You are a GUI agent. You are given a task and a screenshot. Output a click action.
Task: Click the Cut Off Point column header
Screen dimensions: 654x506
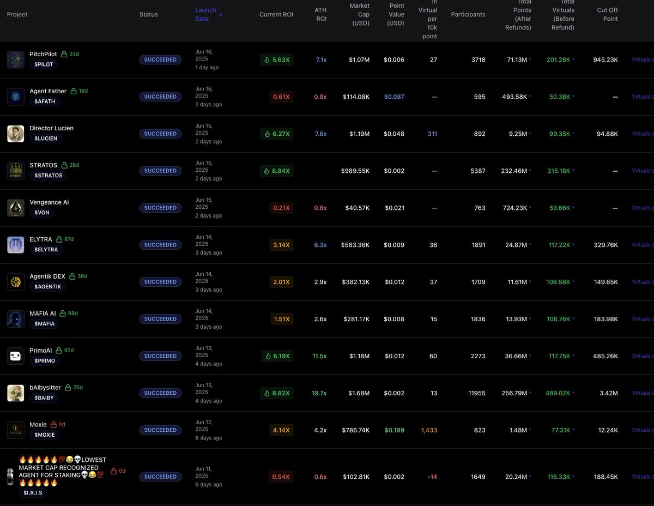(x=607, y=14)
